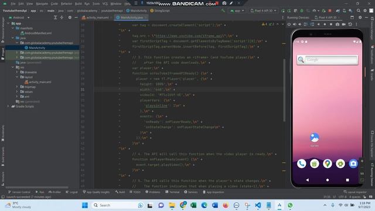Image resolution: width=375 pixels, height=211 pixels.
Task: Open the Phone app on emulator dock
Action: point(302,164)
